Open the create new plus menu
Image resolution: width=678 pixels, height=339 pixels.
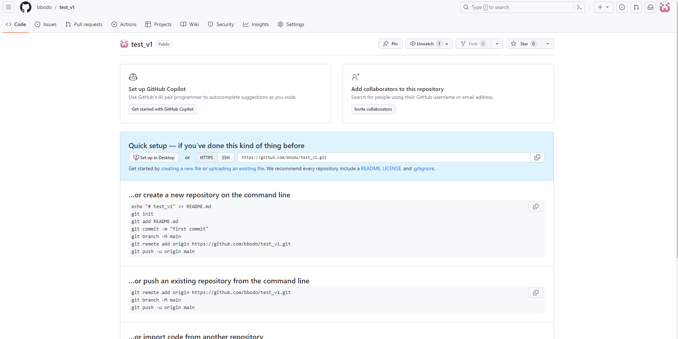pyautogui.click(x=603, y=7)
